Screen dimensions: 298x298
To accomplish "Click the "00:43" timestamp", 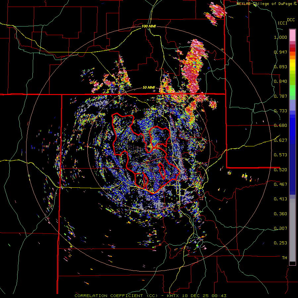I will click(x=219, y=296).
